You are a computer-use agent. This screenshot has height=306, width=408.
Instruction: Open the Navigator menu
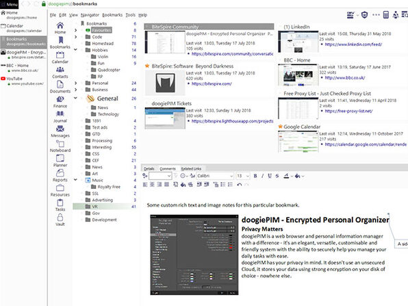click(x=90, y=15)
